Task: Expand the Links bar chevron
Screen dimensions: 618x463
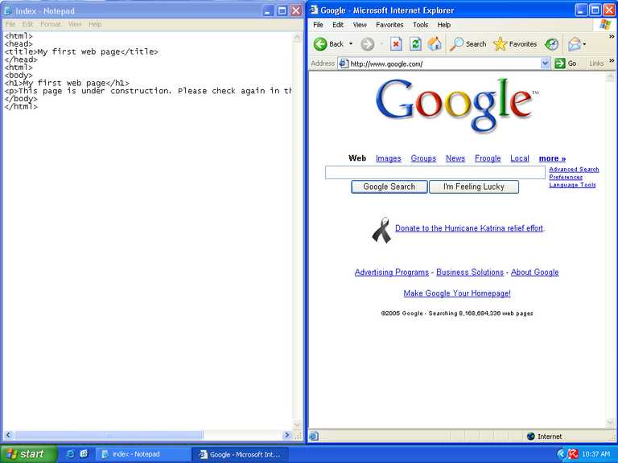Action: pyautogui.click(x=612, y=60)
